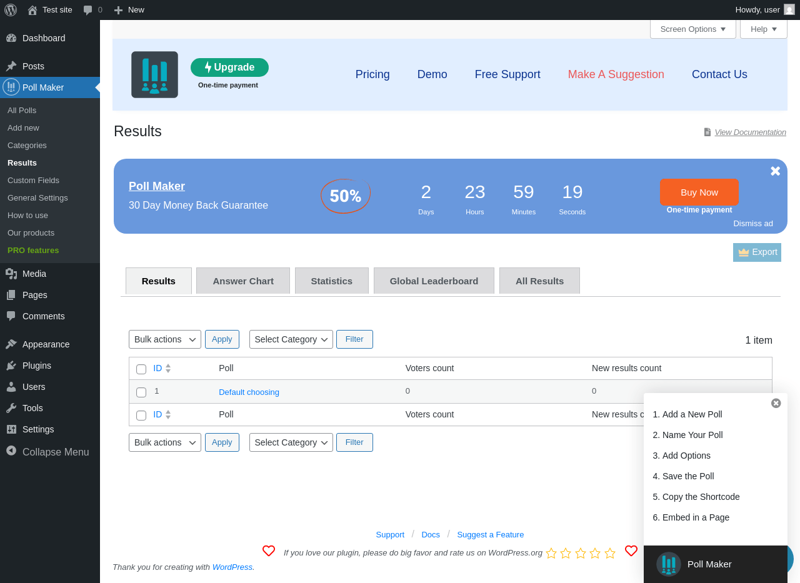Click the green Upgrade button
800x583 pixels.
click(x=229, y=67)
